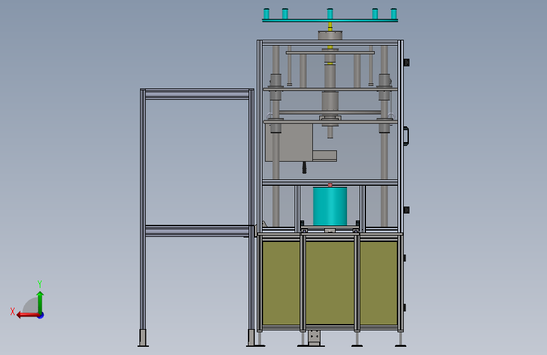Select the upper black hinge on right frame edge
This screenshot has width=547, height=355.
tap(406, 63)
